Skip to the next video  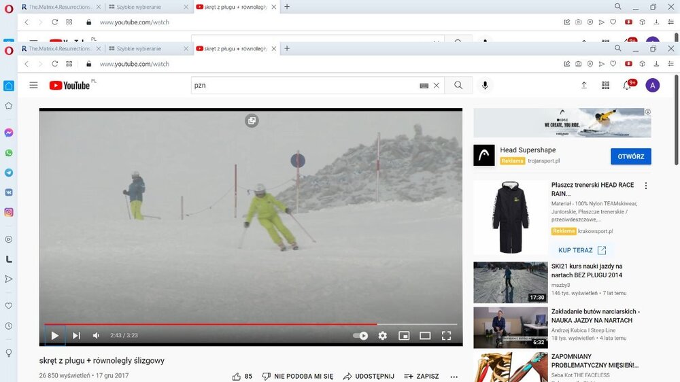(x=76, y=336)
